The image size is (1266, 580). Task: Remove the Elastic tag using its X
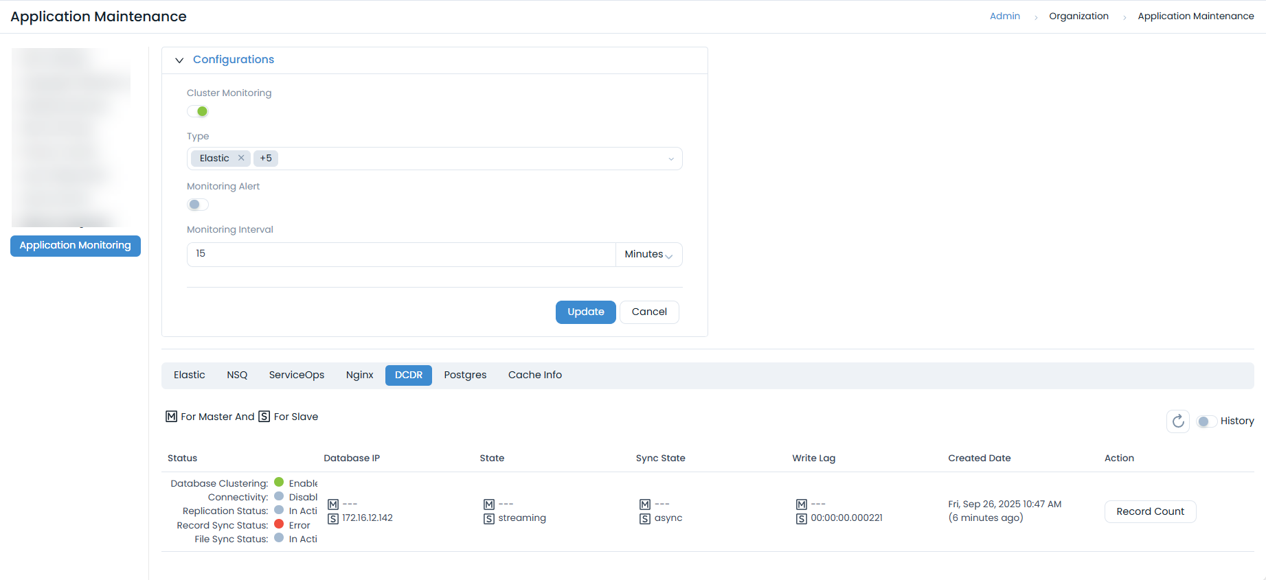pos(241,158)
